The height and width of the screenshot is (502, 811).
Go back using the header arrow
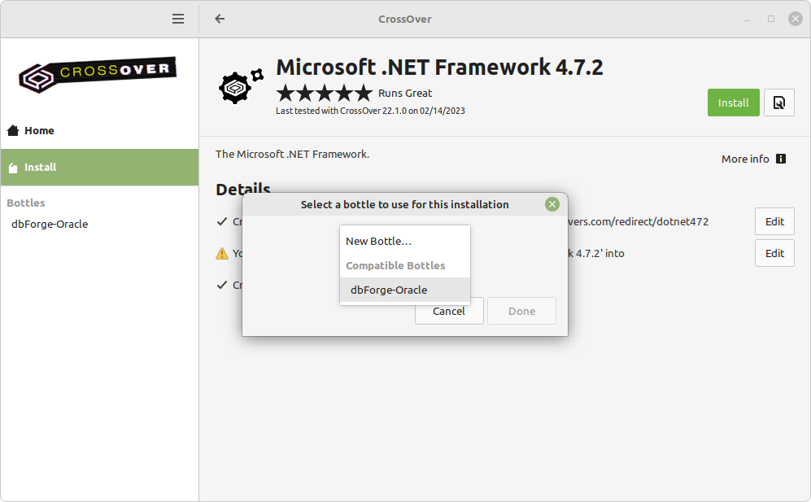click(x=220, y=20)
